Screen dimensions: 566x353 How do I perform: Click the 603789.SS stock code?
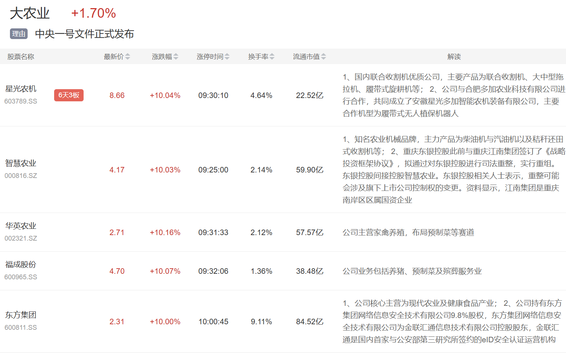(21, 101)
